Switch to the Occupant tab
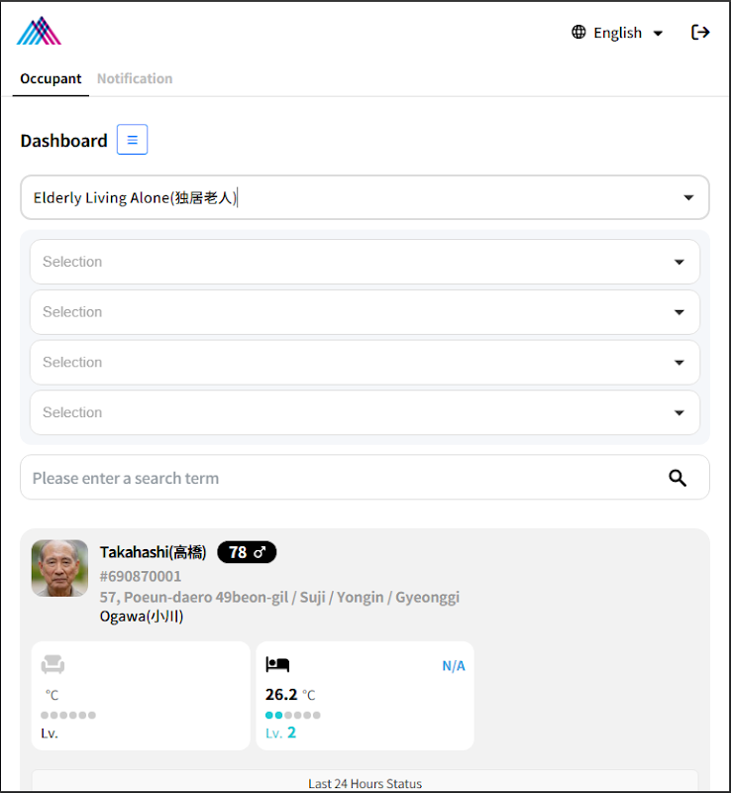Screen dimensions: 731x793 [x=51, y=78]
